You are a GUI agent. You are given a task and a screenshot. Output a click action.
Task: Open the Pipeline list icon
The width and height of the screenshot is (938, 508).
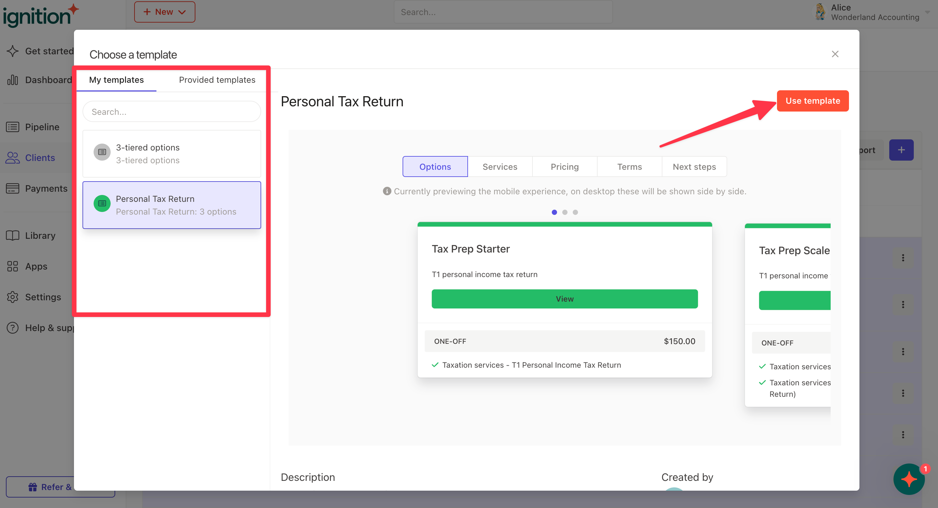click(x=13, y=127)
